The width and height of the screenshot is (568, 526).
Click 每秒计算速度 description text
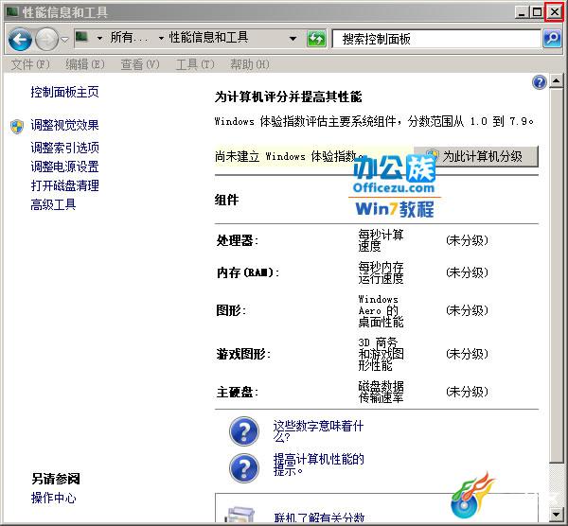point(381,240)
